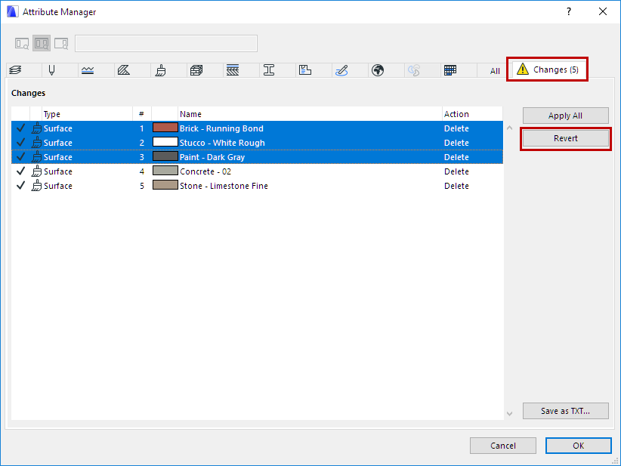
Task: Sort list by Name column header
Action: point(310,114)
